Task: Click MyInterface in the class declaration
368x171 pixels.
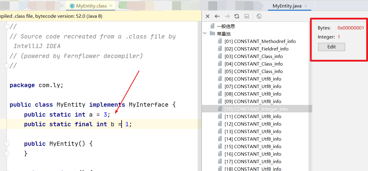Action: click(149, 105)
